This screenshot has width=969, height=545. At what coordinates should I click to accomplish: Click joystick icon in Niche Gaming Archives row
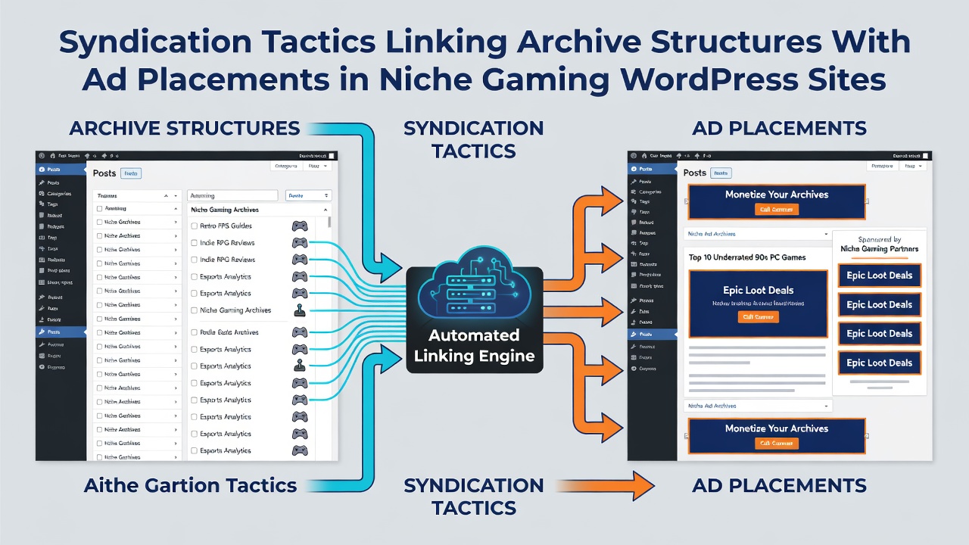tap(300, 310)
